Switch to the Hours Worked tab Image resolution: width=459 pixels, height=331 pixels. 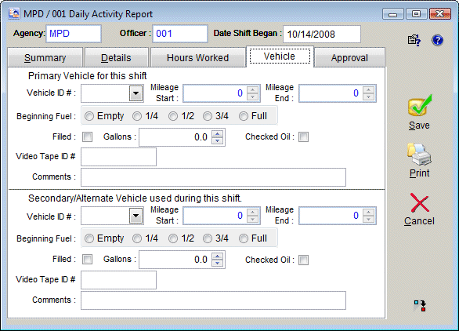[198, 58]
